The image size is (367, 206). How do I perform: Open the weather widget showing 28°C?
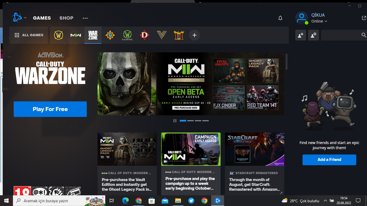click(301, 201)
